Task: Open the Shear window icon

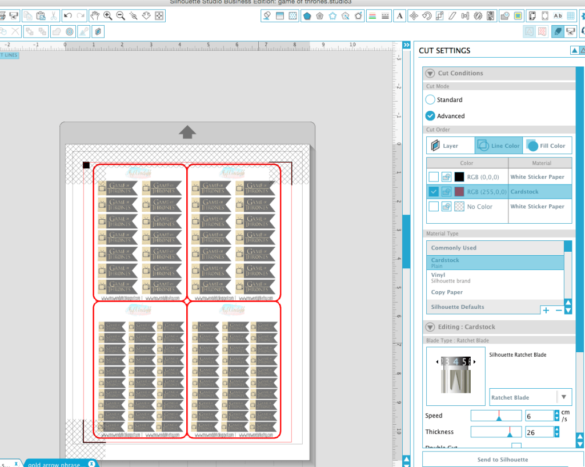Action: pos(452,15)
